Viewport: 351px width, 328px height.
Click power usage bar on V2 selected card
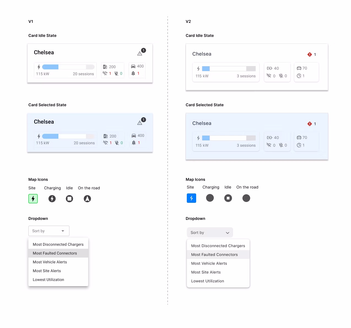pyautogui.click(x=229, y=138)
